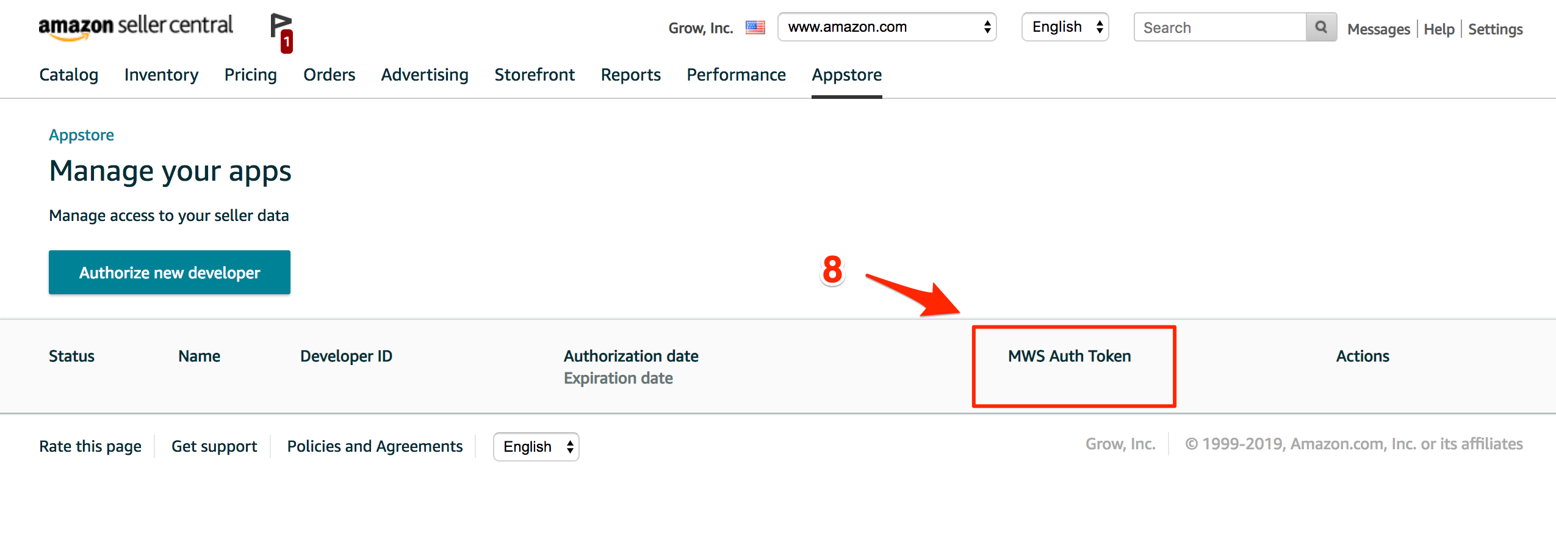This screenshot has height=536, width=1556.
Task: Open the Orders menu
Action: (330, 74)
